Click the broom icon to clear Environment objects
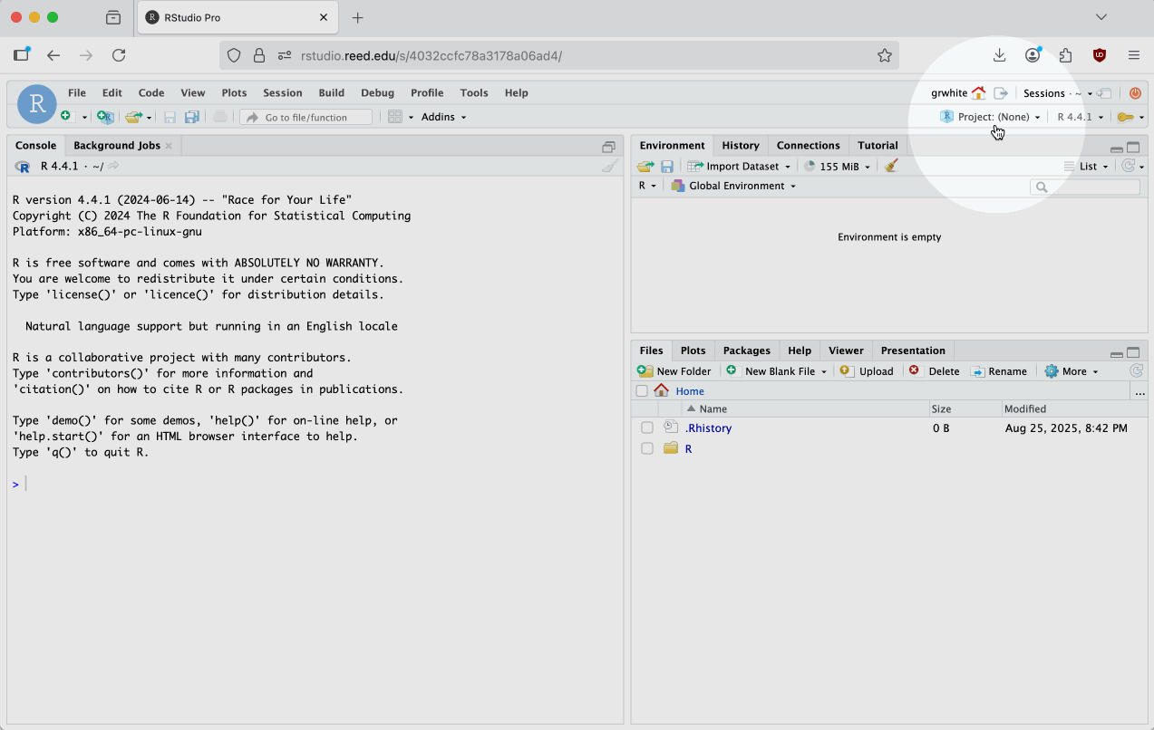 click(x=891, y=167)
